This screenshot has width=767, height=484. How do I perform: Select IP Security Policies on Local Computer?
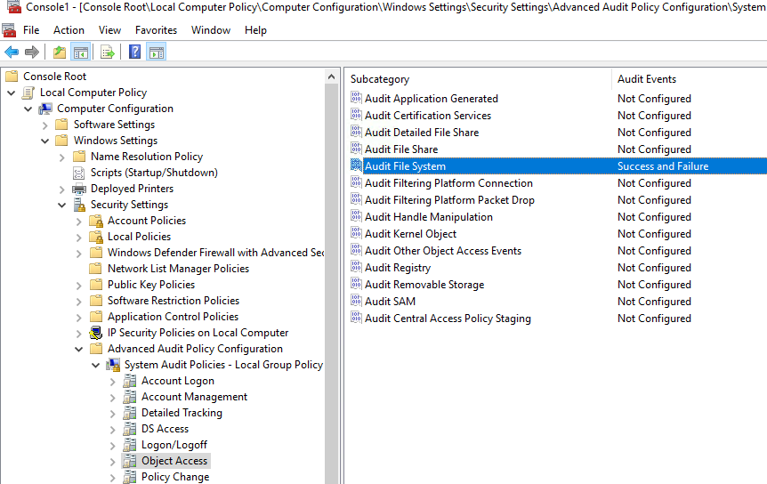198,333
